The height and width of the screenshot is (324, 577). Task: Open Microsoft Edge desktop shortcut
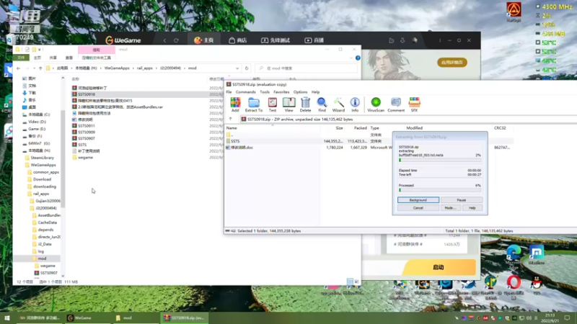click(x=514, y=255)
